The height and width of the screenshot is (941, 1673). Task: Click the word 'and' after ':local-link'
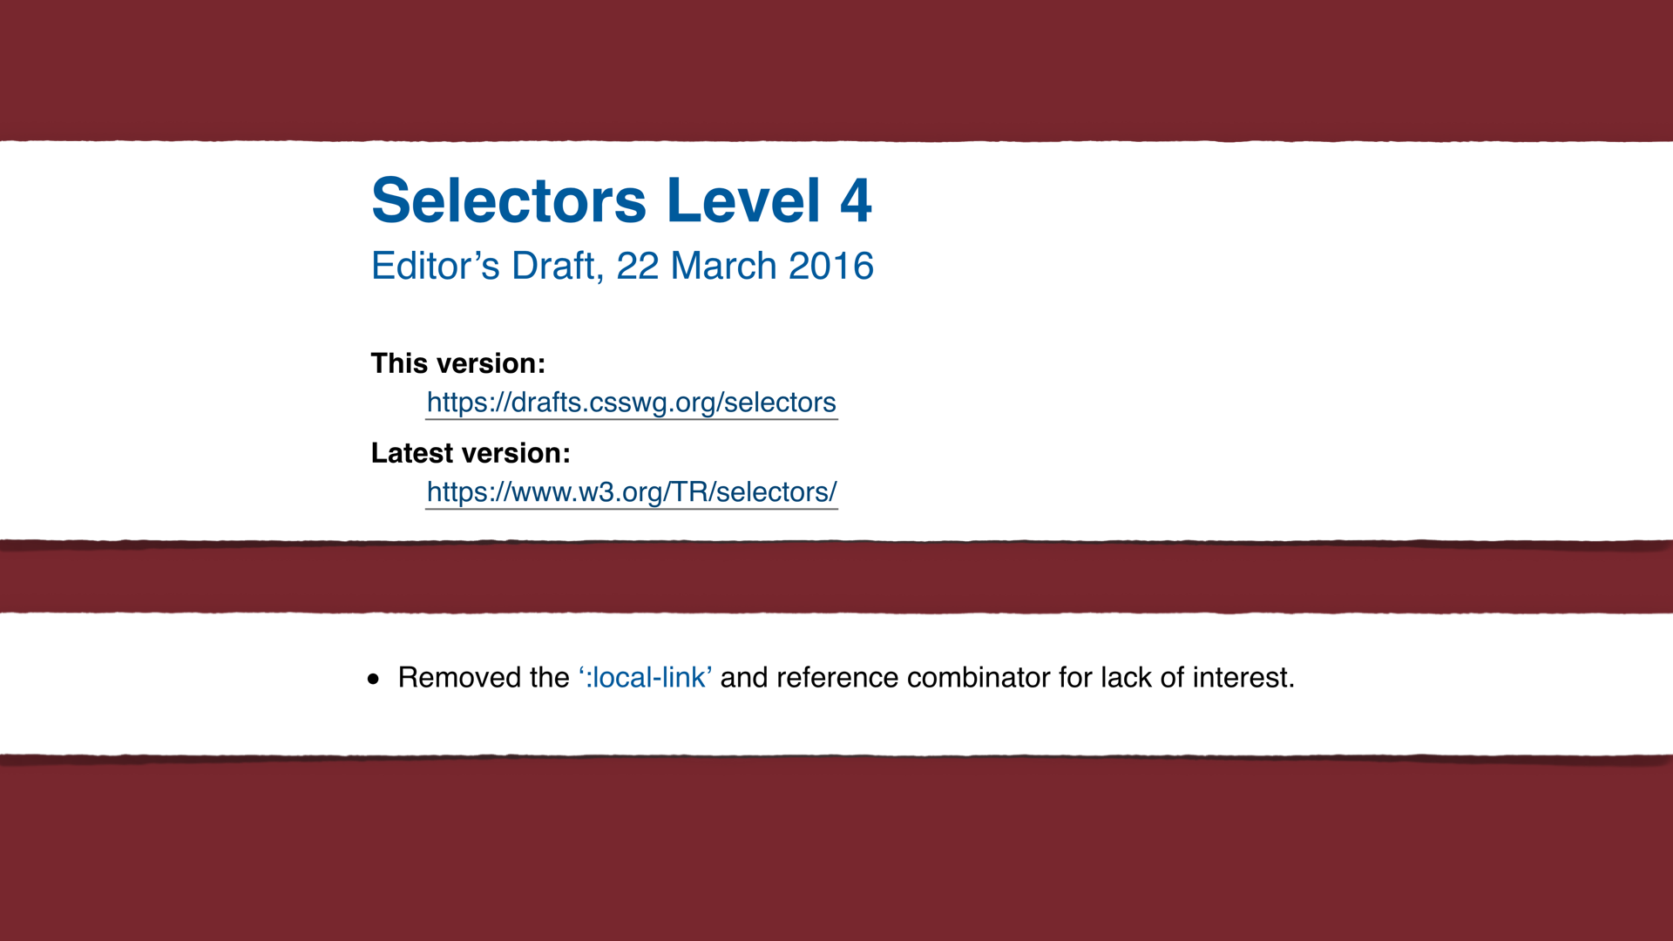point(744,677)
